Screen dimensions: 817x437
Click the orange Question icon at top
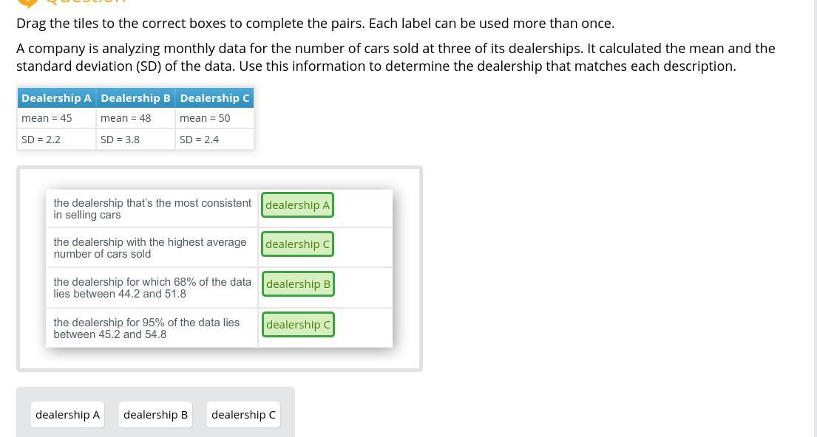27,2
